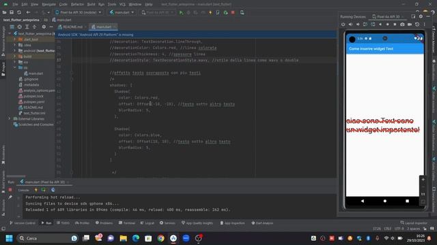
Task: Open the App Inspection tool window
Action: click(x=232, y=223)
